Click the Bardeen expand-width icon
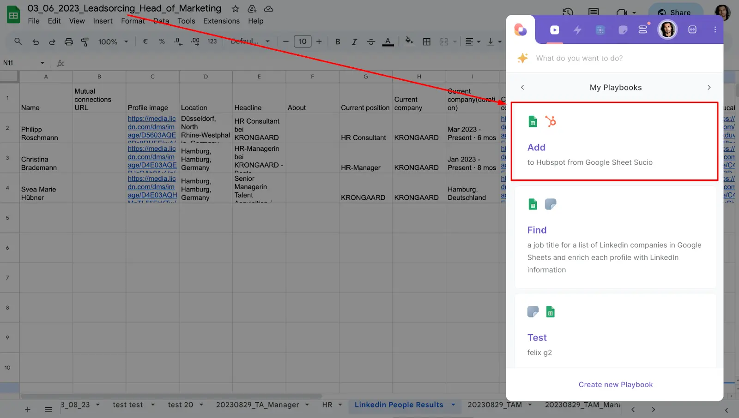 click(692, 30)
